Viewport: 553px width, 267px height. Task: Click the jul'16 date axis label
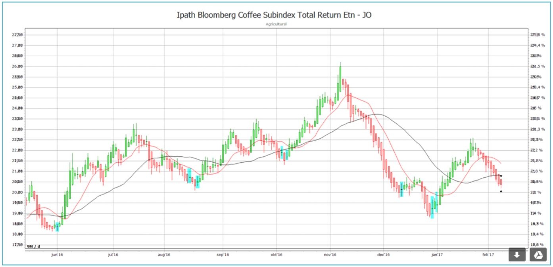[x=113, y=255]
